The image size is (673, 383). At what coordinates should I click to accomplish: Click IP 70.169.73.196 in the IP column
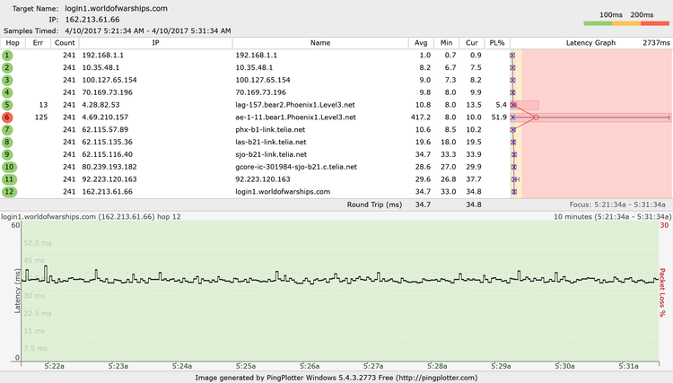(108, 92)
